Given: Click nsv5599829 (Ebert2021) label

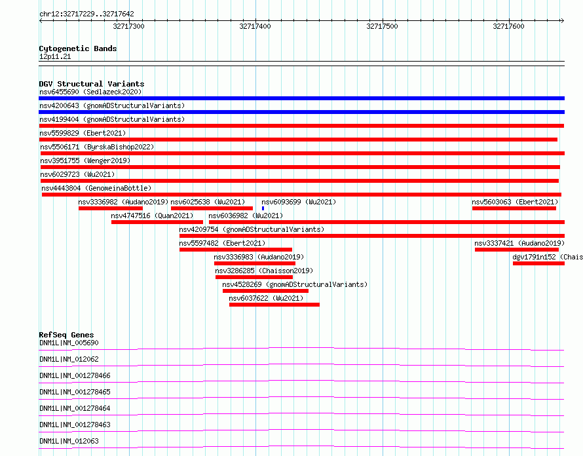Looking at the screenshot, I should [83, 133].
